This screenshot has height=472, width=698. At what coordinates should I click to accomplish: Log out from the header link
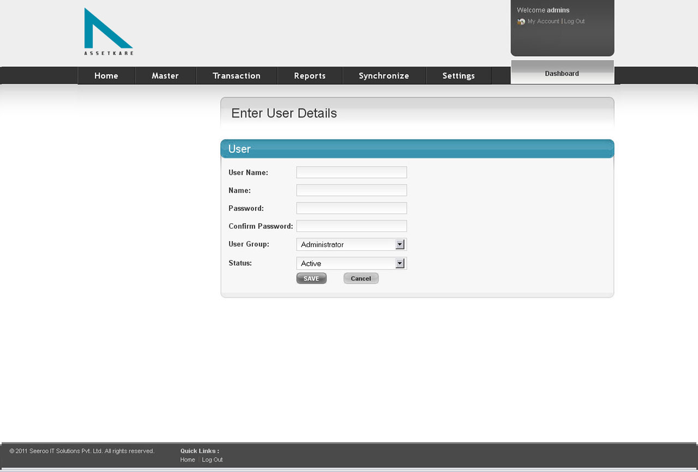574,21
